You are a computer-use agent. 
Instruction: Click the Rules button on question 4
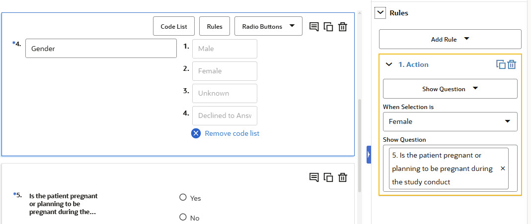coord(215,26)
